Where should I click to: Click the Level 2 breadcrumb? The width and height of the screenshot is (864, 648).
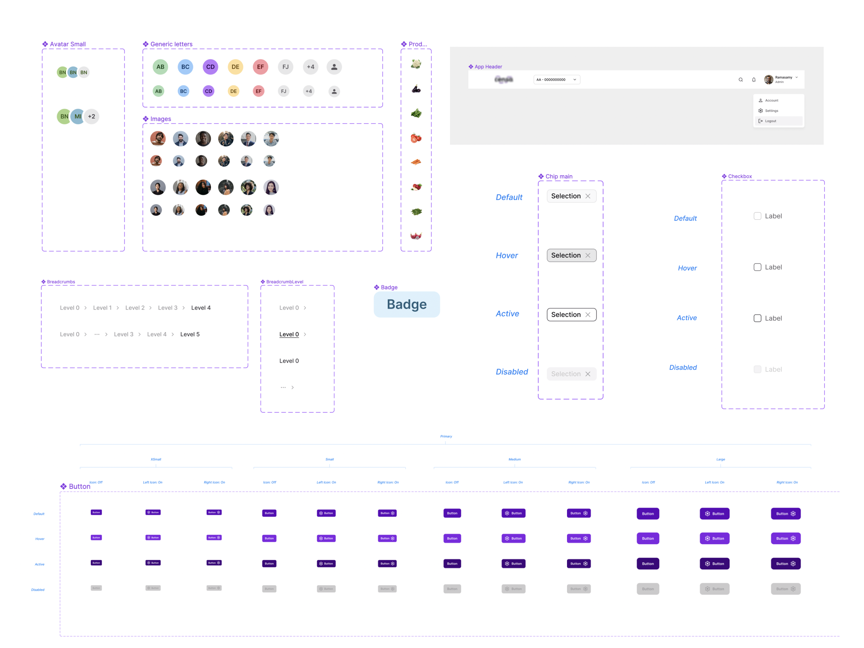click(x=135, y=308)
